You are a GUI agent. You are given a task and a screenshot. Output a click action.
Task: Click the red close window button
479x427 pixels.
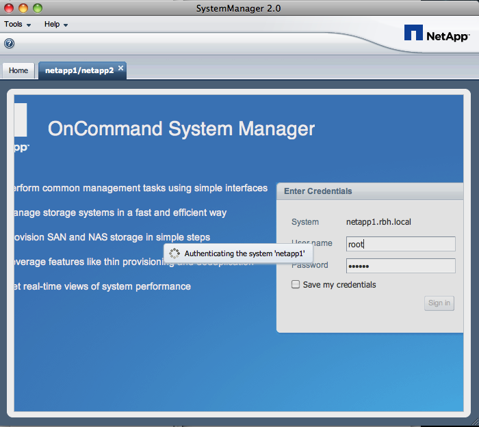pos(10,8)
